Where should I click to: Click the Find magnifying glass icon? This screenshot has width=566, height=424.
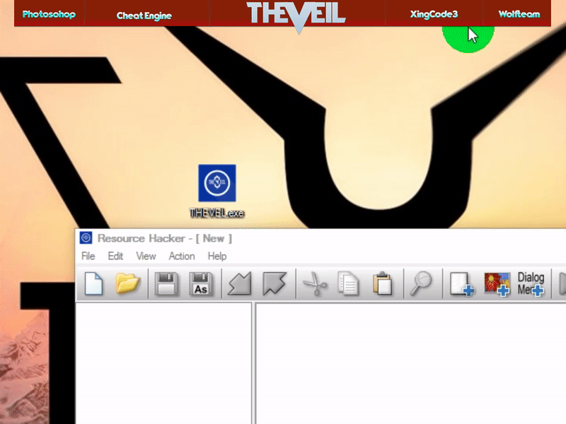pos(421,284)
